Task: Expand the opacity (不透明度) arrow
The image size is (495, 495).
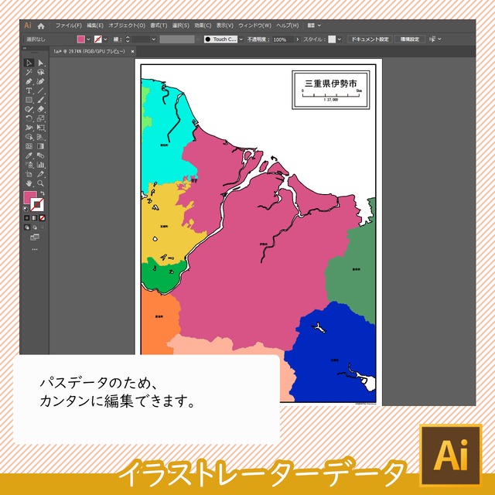Action: pyautogui.click(x=297, y=39)
